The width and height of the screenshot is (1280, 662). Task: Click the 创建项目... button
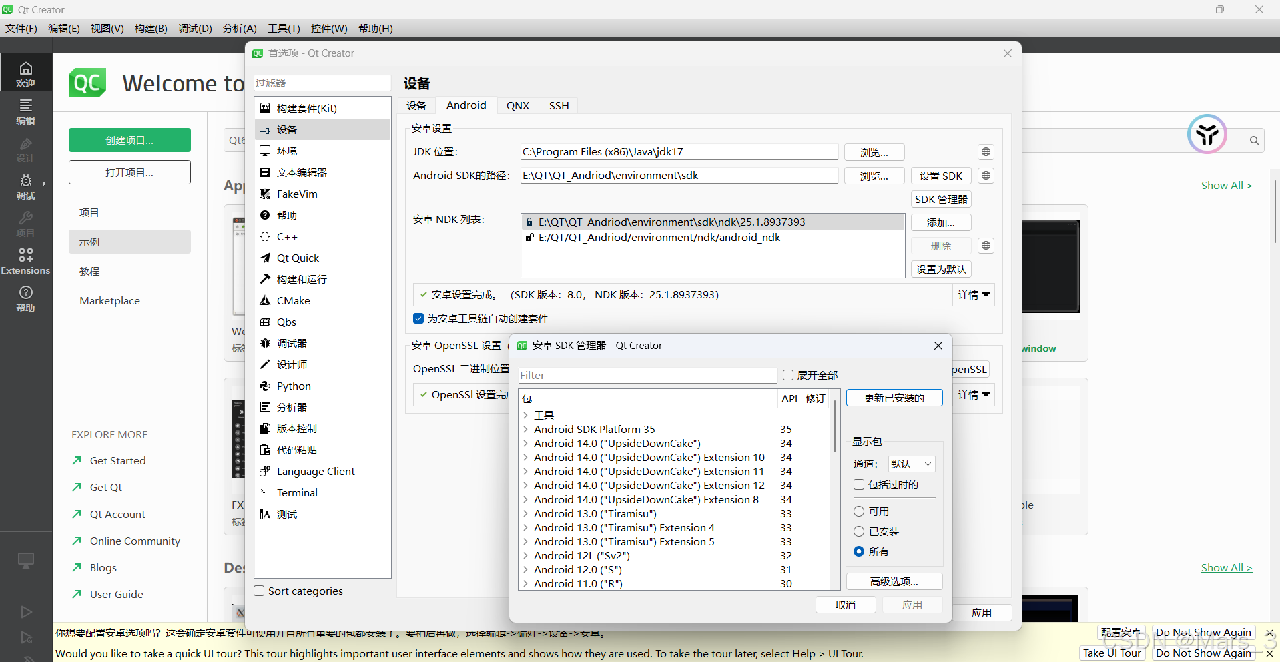(129, 140)
